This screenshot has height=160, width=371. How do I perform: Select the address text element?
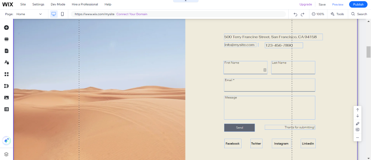point(273,37)
